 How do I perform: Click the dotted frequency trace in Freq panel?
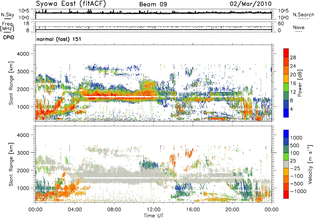[x=153, y=27]
